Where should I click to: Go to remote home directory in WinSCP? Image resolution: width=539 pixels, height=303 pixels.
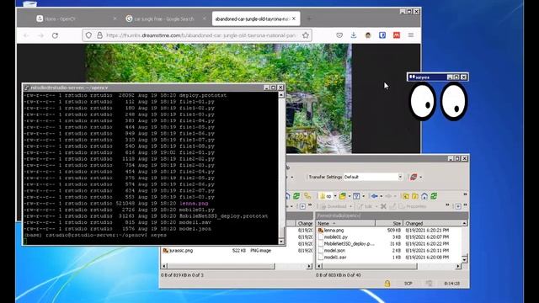(424, 196)
